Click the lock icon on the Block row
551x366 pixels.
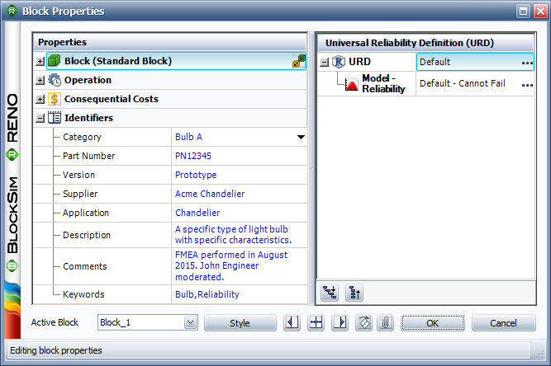(298, 61)
